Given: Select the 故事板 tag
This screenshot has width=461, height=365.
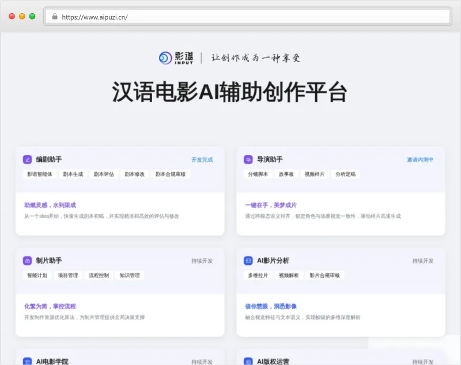Looking at the screenshot, I should point(286,174).
